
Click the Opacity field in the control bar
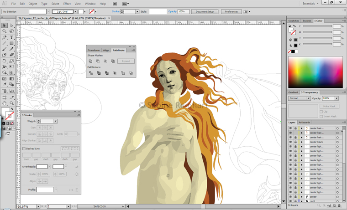click(184, 11)
